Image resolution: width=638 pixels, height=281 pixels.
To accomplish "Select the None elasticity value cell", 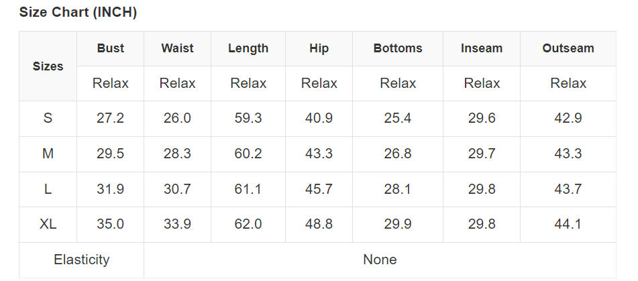I will [380, 260].
